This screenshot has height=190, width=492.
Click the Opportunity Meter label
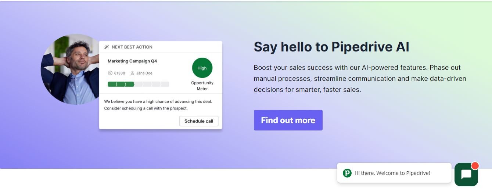coord(202,86)
